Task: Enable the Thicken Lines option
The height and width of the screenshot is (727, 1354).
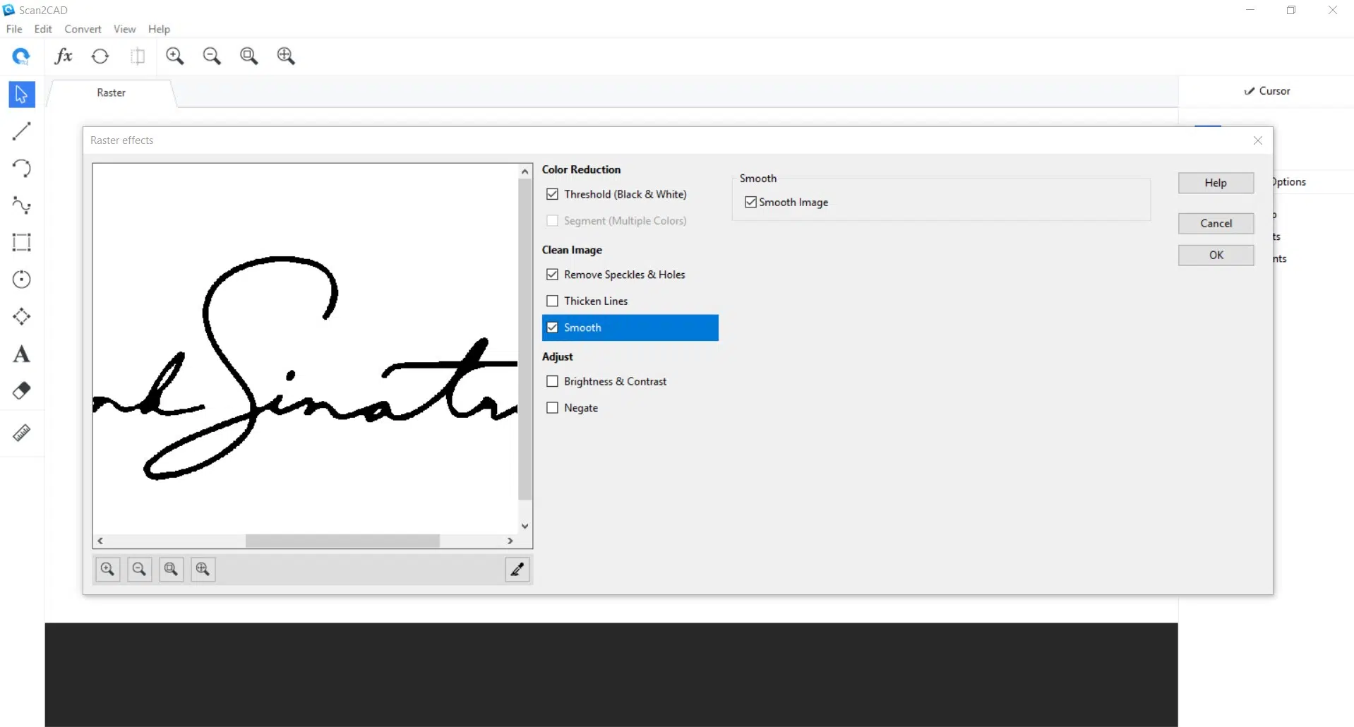Action: pos(552,300)
